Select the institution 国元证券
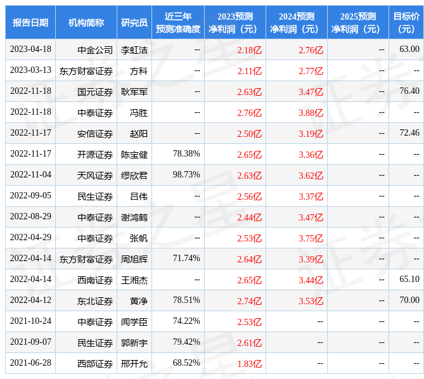 (x=95, y=92)
